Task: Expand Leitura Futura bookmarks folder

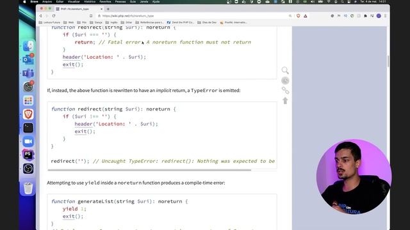Action: point(49,22)
